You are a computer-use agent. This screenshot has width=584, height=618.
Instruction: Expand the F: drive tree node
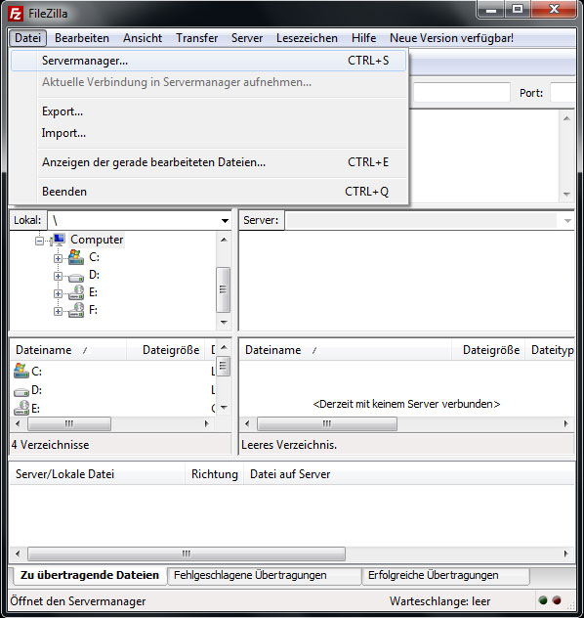coord(58,311)
